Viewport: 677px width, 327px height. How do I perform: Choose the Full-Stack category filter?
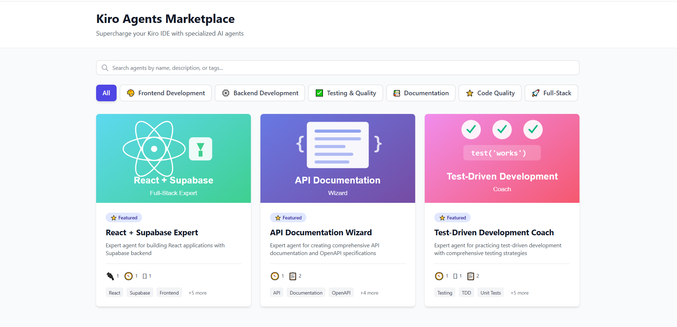551,93
